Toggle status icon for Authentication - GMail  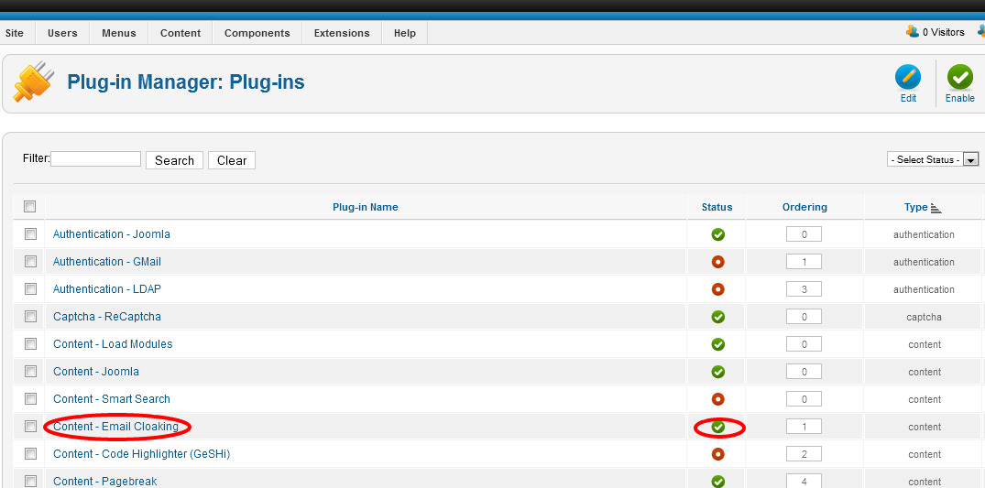[718, 262]
